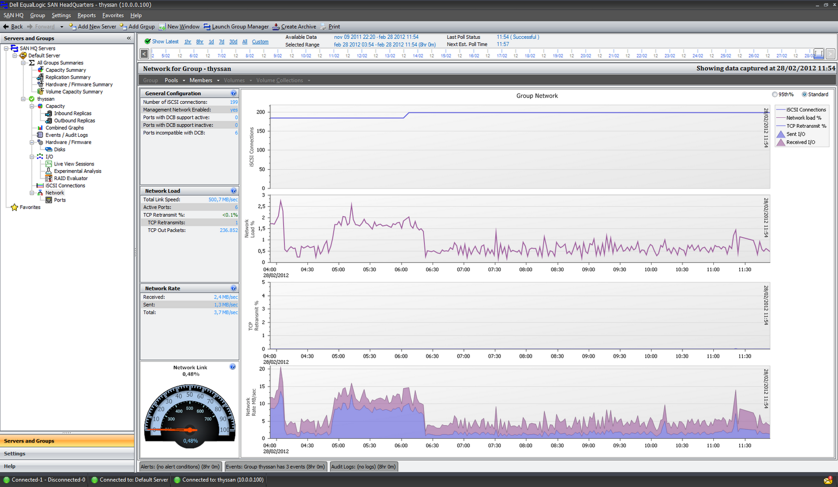The height and width of the screenshot is (487, 838).
Task: Click the Show Latest link
Action: (x=165, y=41)
